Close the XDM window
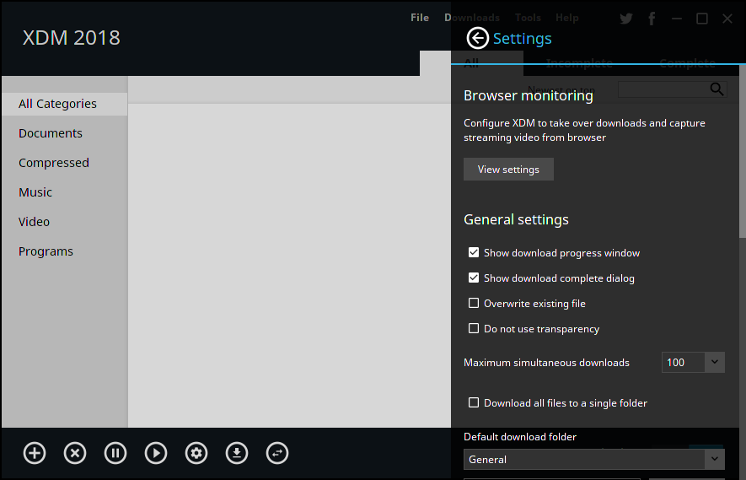746x480 pixels. point(727,19)
